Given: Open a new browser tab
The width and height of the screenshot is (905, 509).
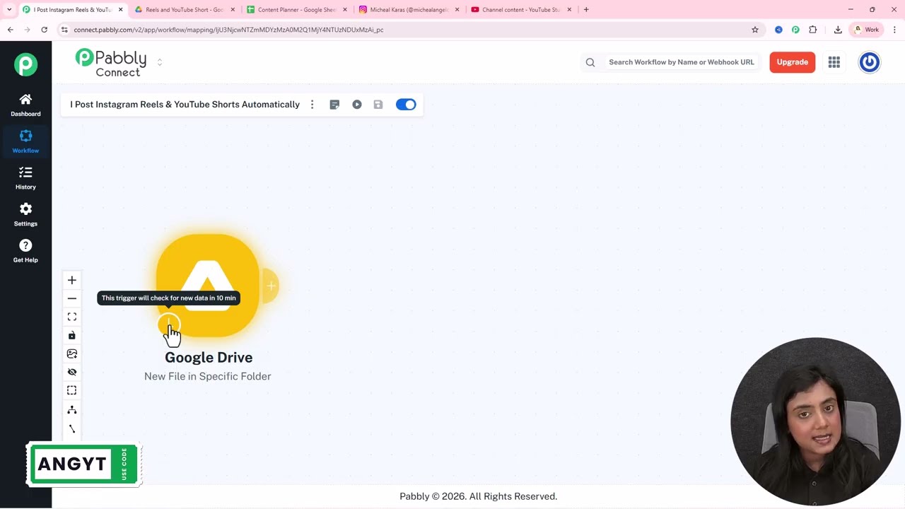Looking at the screenshot, I should tap(586, 10).
